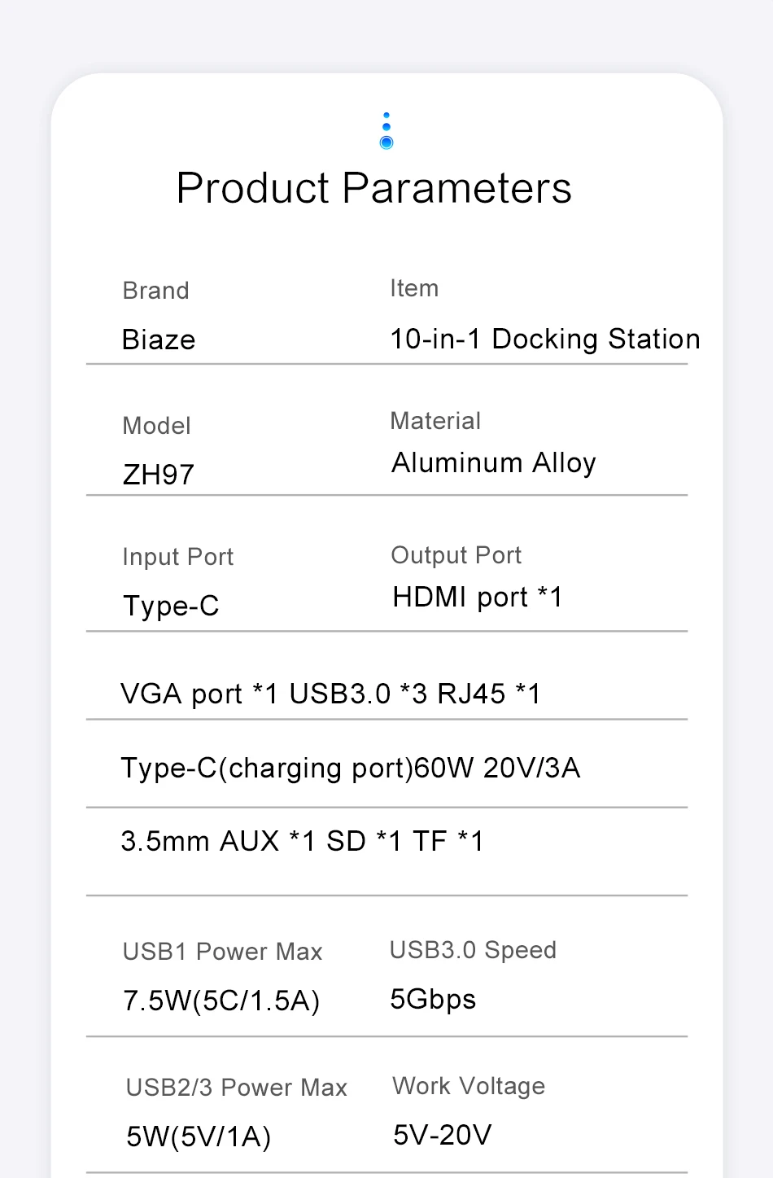The image size is (773, 1178).
Task: Select the 5Gbps speed value
Action: (x=433, y=999)
